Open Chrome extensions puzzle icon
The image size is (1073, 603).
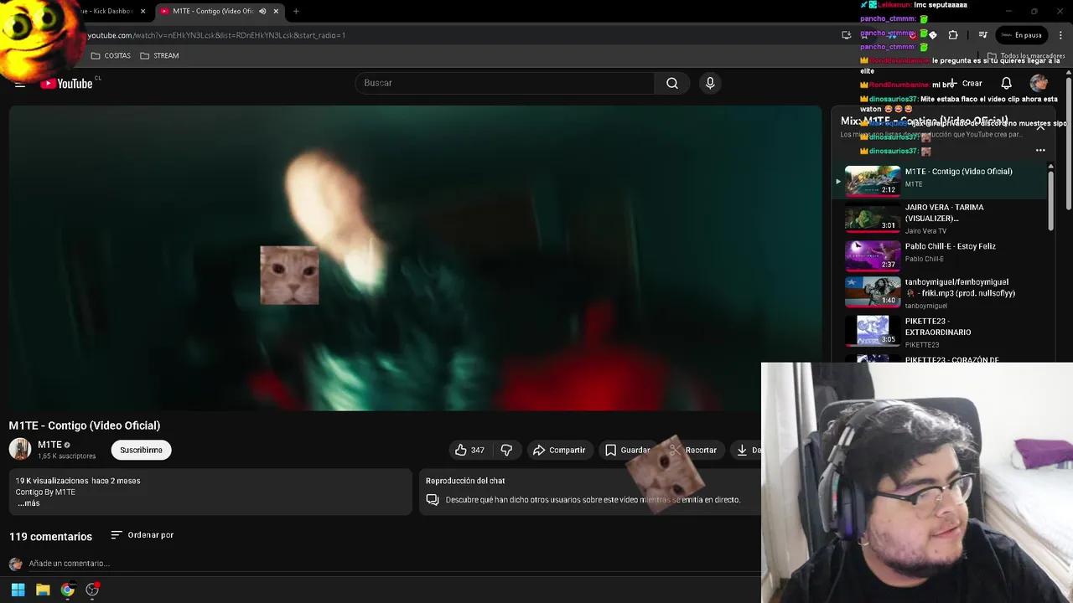click(x=953, y=35)
